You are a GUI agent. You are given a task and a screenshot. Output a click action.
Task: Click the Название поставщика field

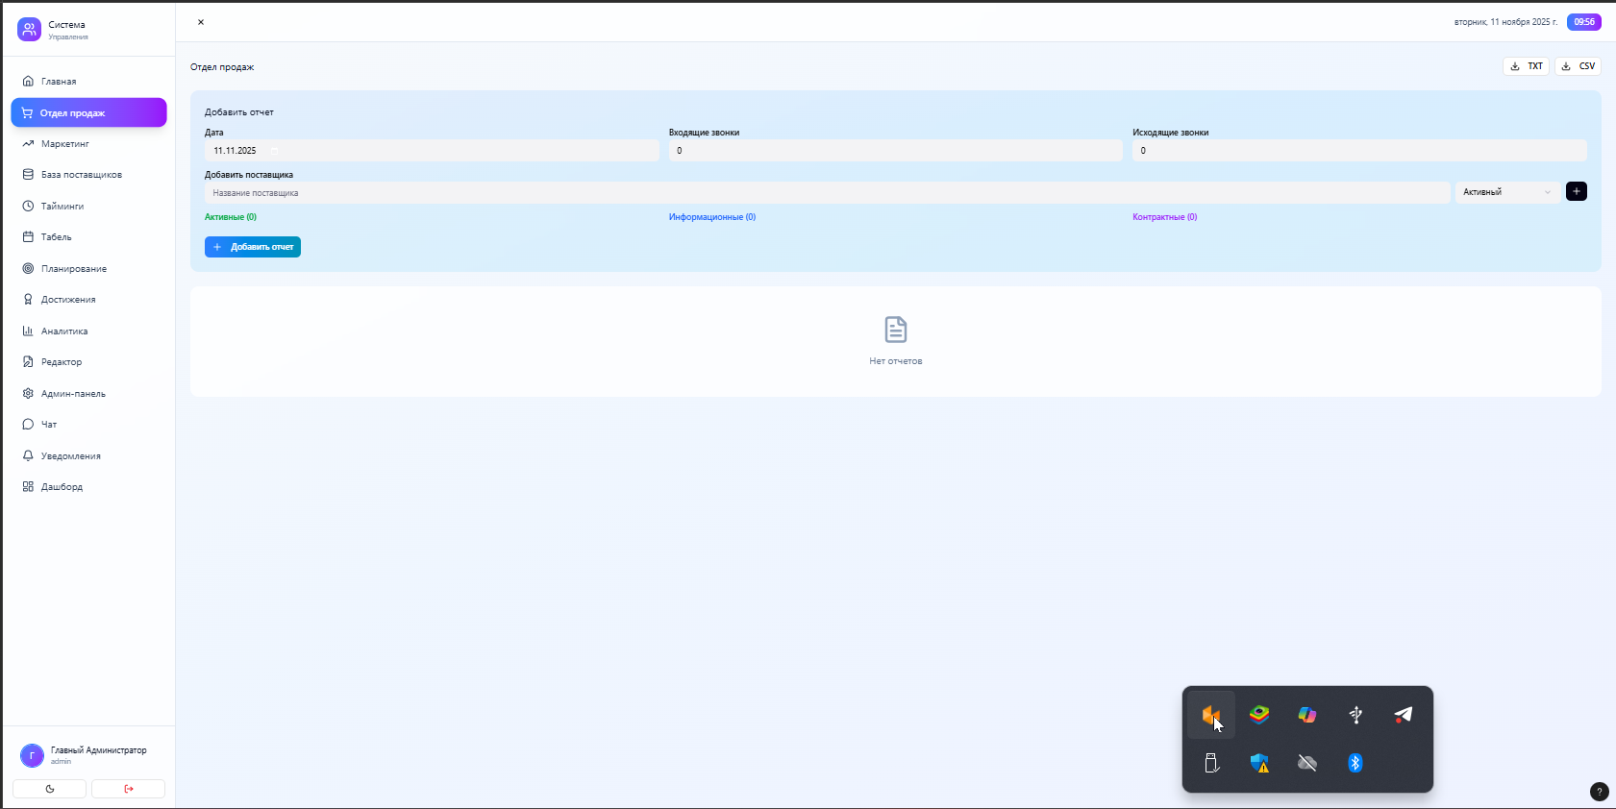coord(827,192)
